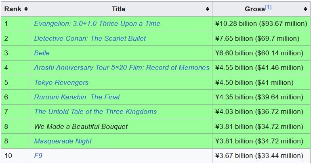Image resolution: width=313 pixels, height=164 pixels.
Task: Sort table by Gross column arrows
Action: [306, 9]
